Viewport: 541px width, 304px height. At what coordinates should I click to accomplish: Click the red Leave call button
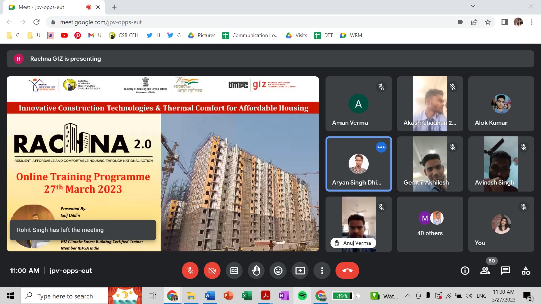(x=347, y=271)
